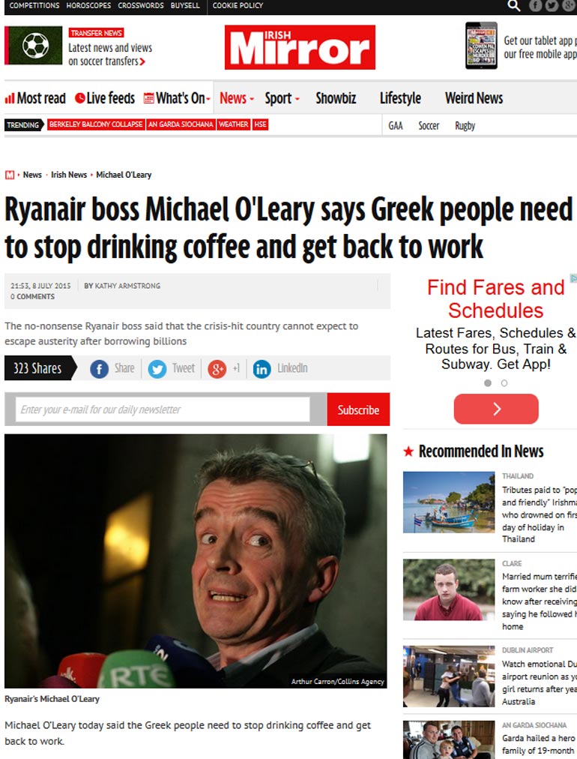Click the red Subscribe button

click(358, 409)
